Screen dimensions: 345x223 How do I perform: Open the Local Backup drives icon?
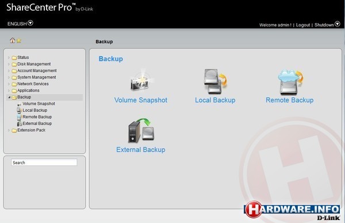[216, 81]
